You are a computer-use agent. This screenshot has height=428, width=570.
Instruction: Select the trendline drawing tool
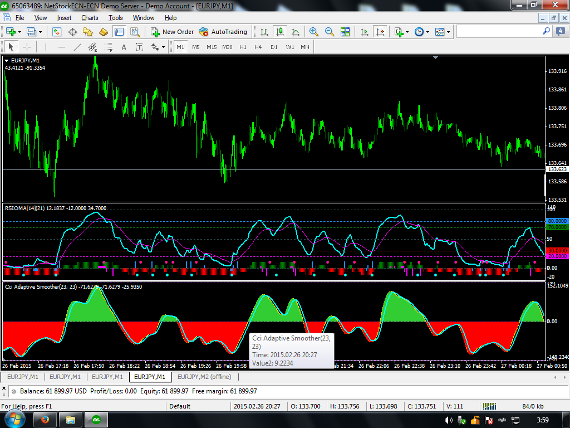(77, 47)
